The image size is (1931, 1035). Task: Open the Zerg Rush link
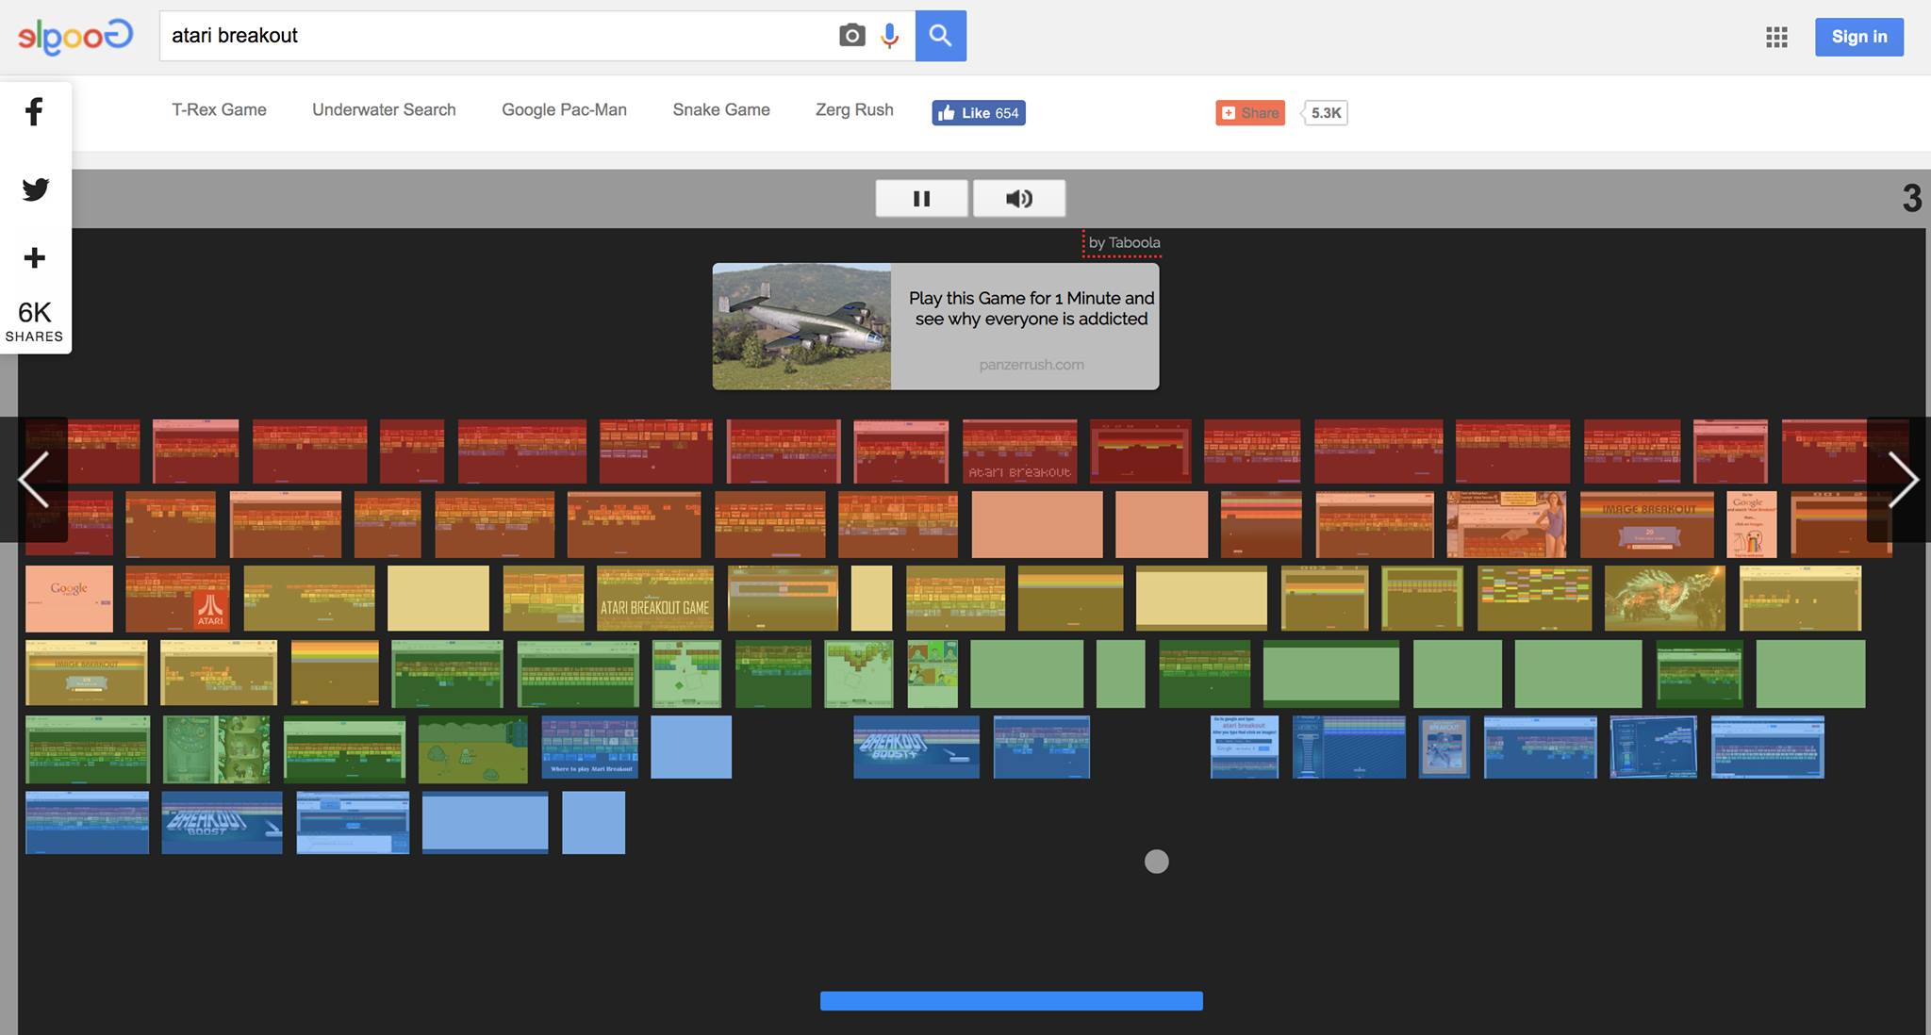[x=854, y=109]
